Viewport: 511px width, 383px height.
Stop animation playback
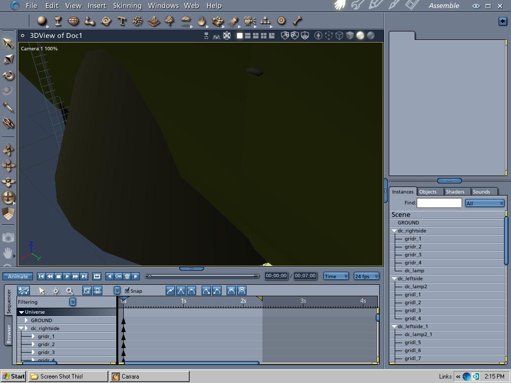(58, 276)
